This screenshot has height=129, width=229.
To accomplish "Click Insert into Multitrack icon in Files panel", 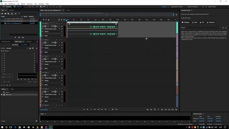I will pyautogui.click(x=12, y=14).
